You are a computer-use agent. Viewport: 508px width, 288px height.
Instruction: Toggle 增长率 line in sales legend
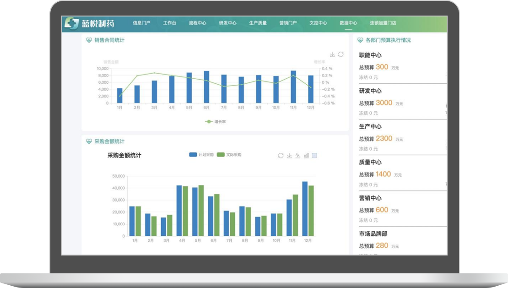[x=216, y=122]
